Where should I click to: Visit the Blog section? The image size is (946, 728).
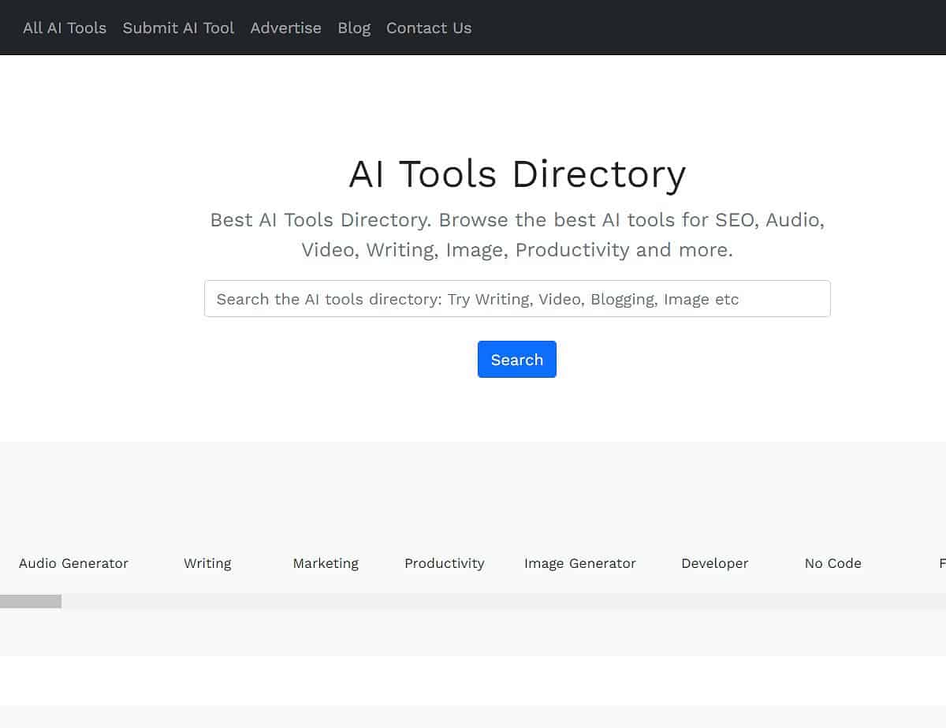coord(353,28)
